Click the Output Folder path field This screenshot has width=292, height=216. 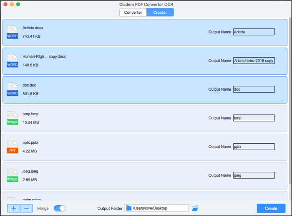tap(156, 208)
